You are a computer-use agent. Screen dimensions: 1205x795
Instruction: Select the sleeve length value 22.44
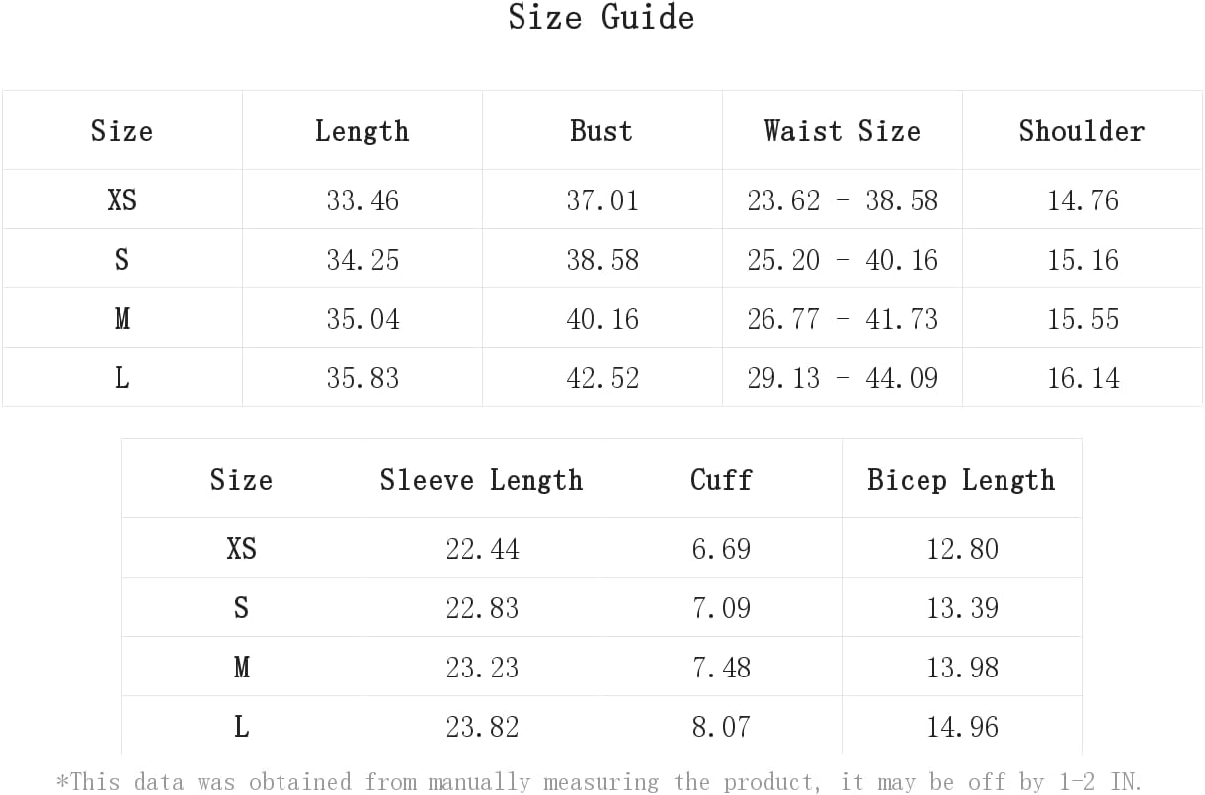[x=482, y=549]
